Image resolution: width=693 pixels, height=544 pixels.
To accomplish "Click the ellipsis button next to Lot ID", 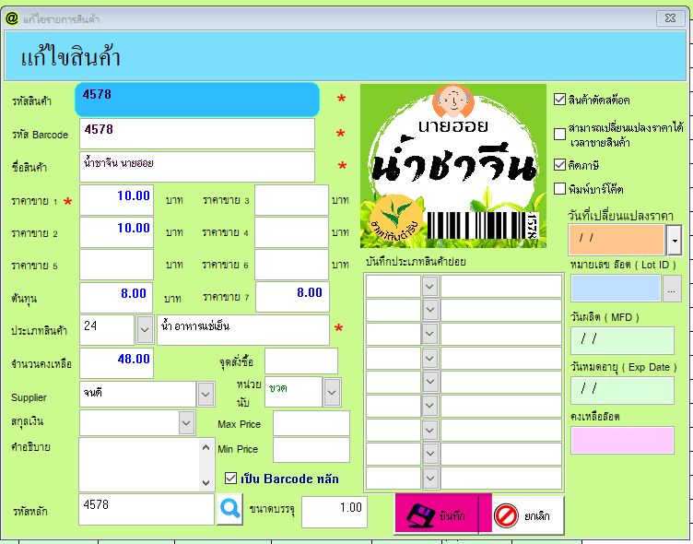I will (x=673, y=289).
